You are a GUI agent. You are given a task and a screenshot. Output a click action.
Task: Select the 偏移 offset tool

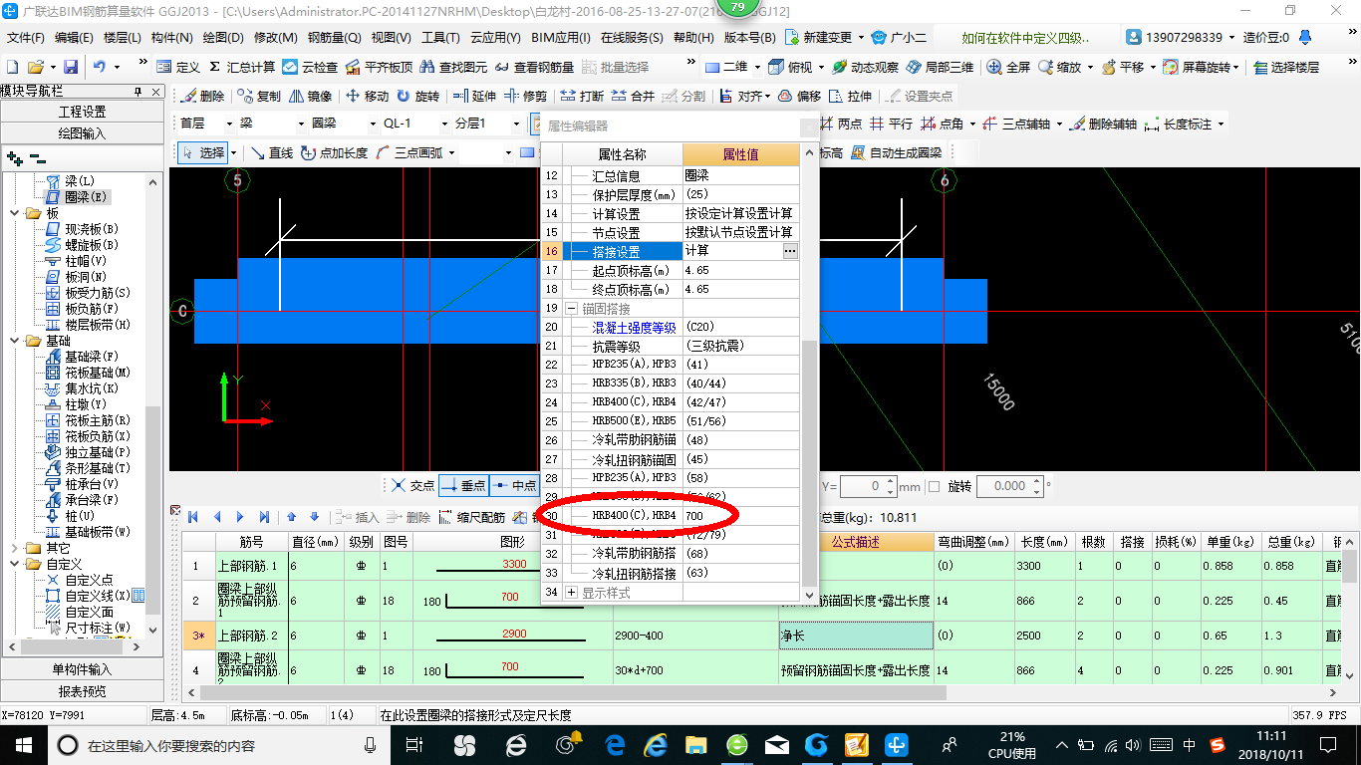click(799, 97)
